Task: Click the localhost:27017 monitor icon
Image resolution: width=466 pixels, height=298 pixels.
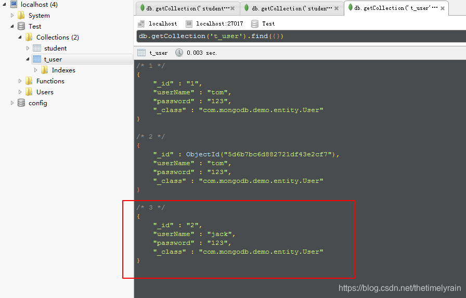Action: (x=189, y=24)
